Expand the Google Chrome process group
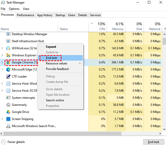This screenshot has width=166, height=145. [2, 62]
